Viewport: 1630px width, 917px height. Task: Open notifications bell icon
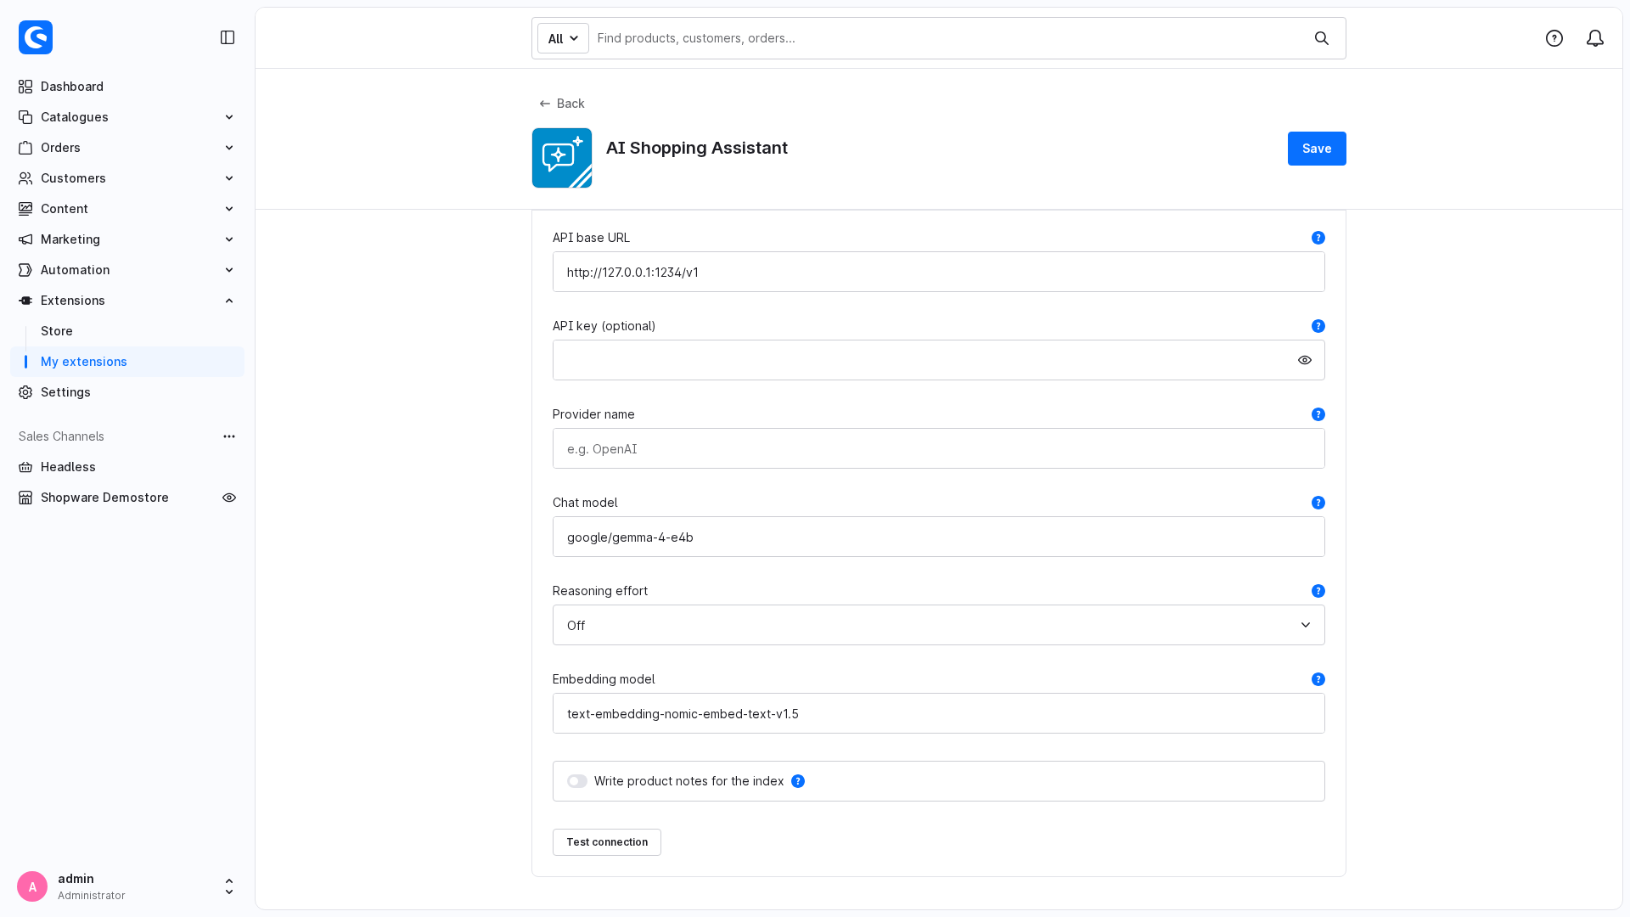coord(1595,38)
